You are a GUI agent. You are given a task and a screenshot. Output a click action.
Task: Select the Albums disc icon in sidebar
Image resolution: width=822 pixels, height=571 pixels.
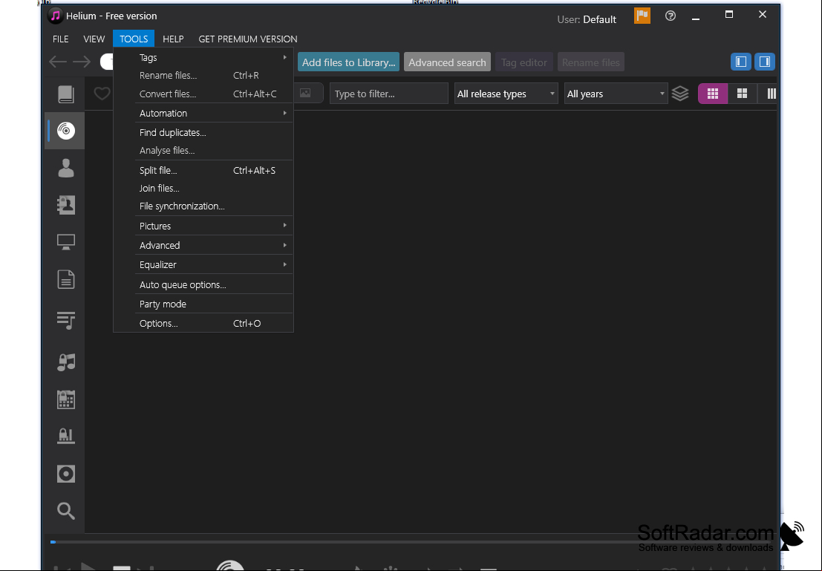click(x=65, y=131)
